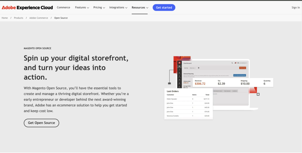Click the $24.00 total cell
The image size is (302, 153).
coord(207,103)
